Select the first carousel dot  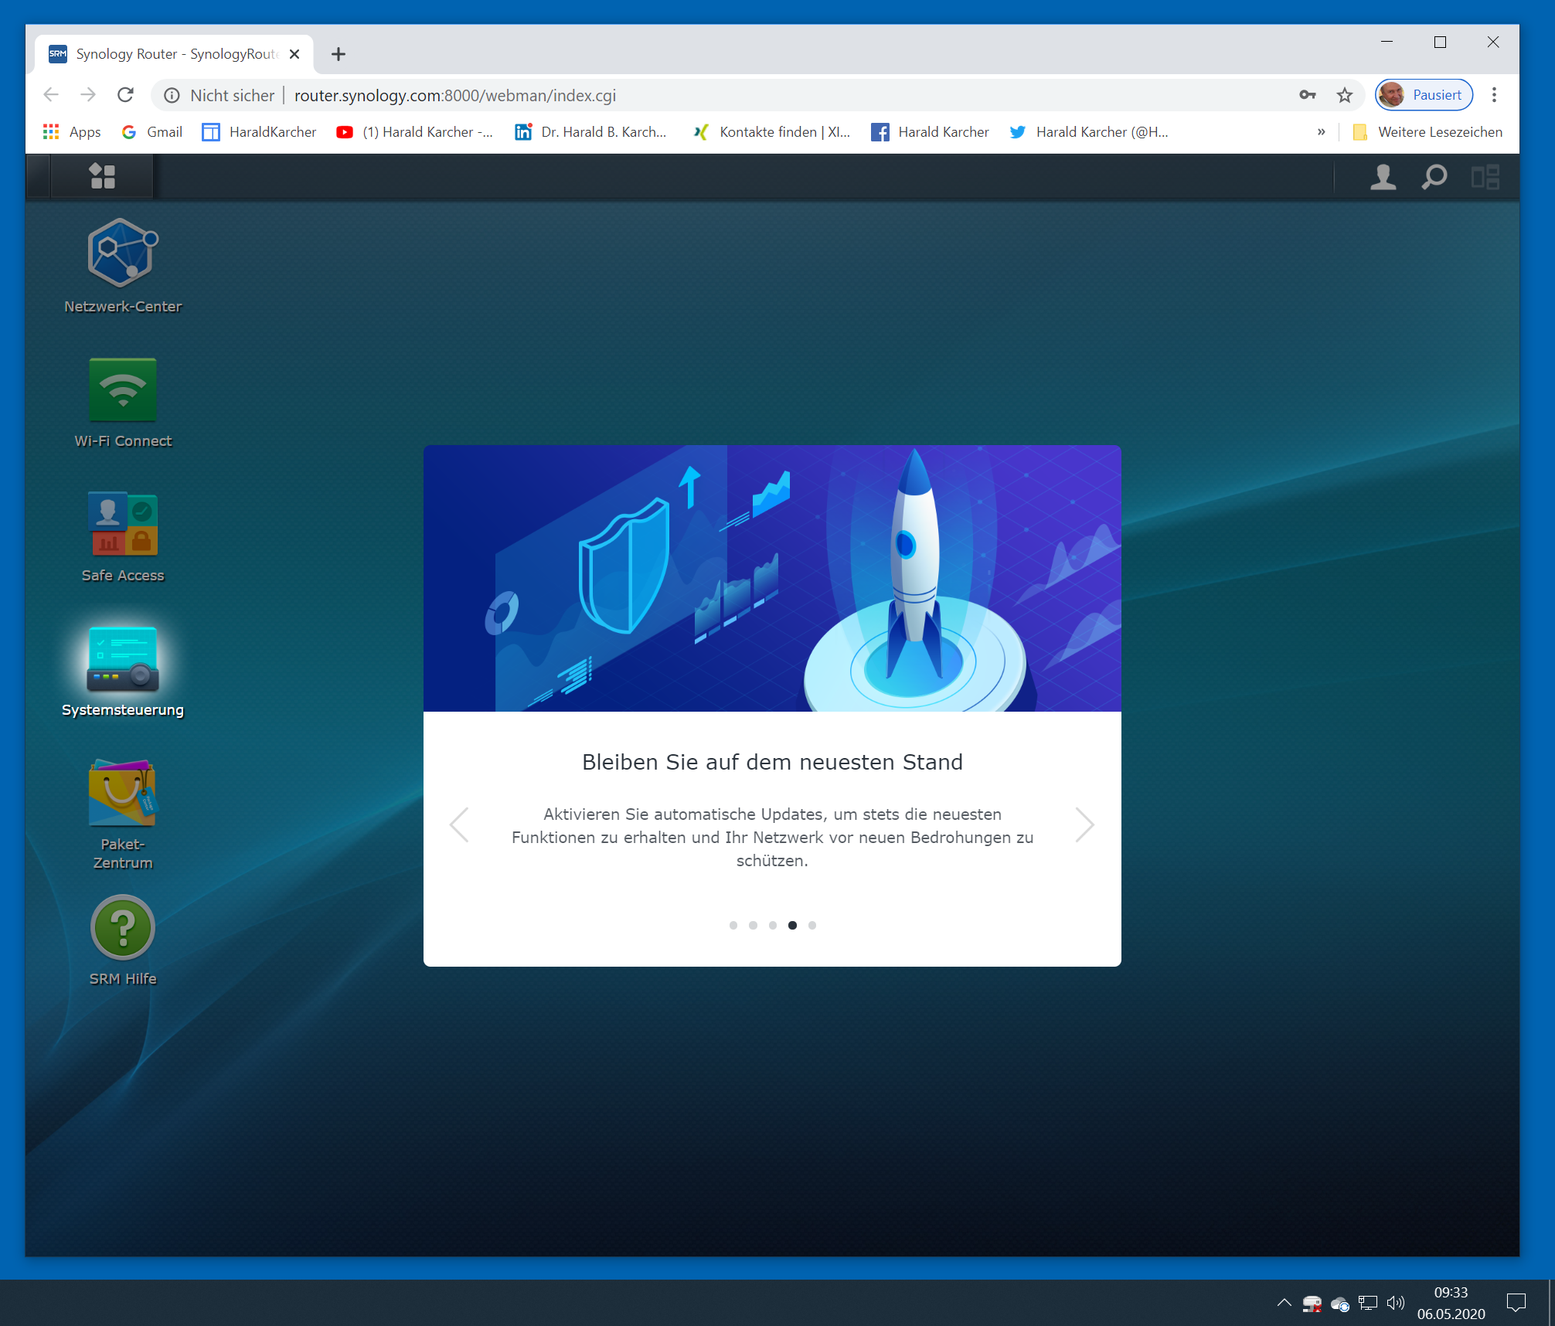(x=733, y=925)
